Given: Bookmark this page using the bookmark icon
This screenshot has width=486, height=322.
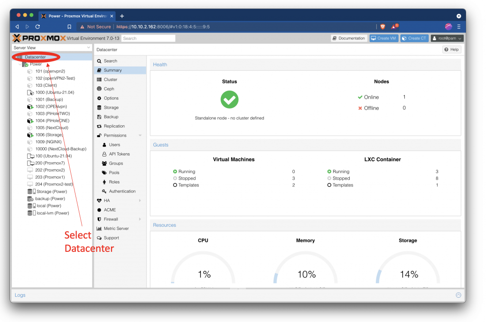Looking at the screenshot, I should [x=69, y=27].
